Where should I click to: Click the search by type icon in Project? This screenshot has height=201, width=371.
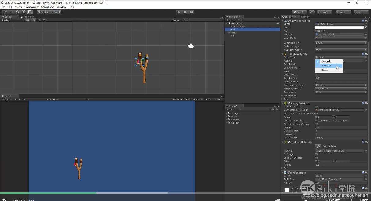click(273, 109)
